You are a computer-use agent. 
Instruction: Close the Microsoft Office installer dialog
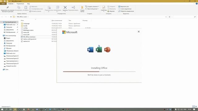tap(139, 31)
